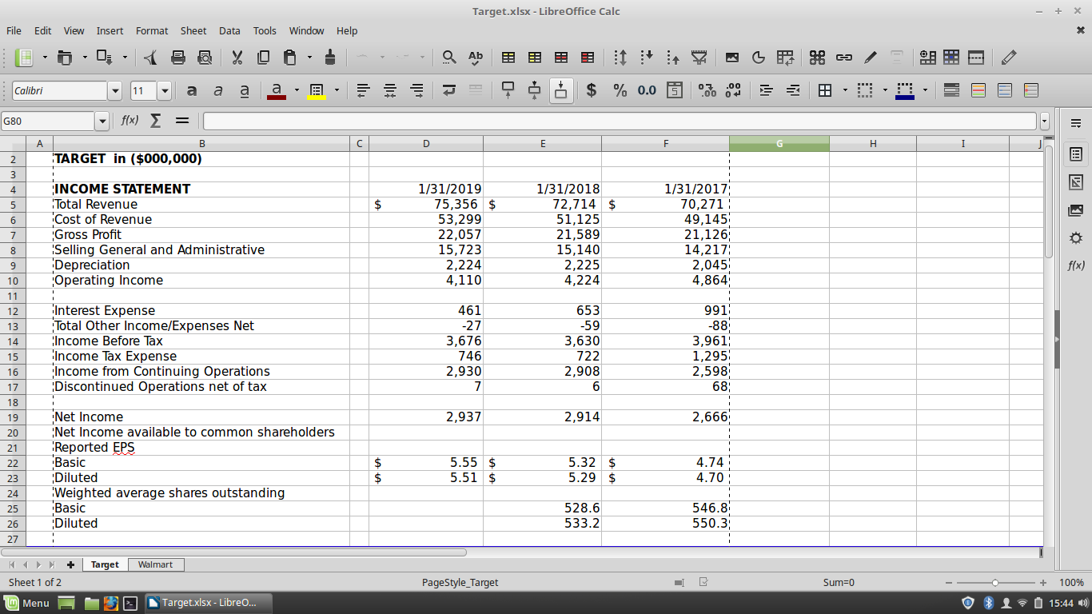Insert Chart using the pie icon
1092x614 pixels.
[x=759, y=58]
